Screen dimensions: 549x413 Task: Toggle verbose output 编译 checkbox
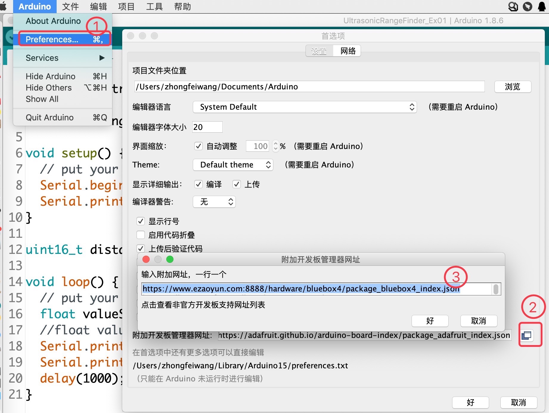point(198,184)
